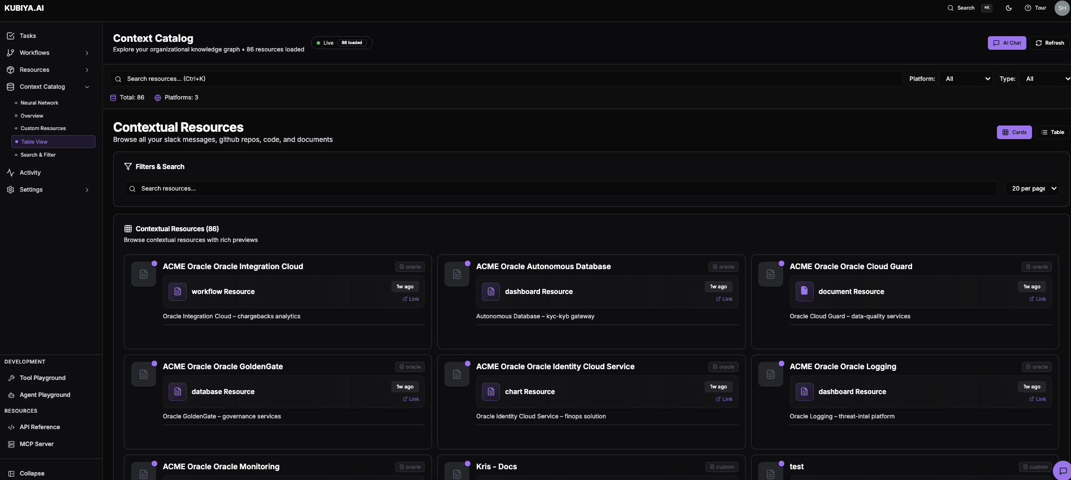The width and height of the screenshot is (1071, 480).
Task: Open Link on Autonomous Database card
Action: tap(724, 299)
